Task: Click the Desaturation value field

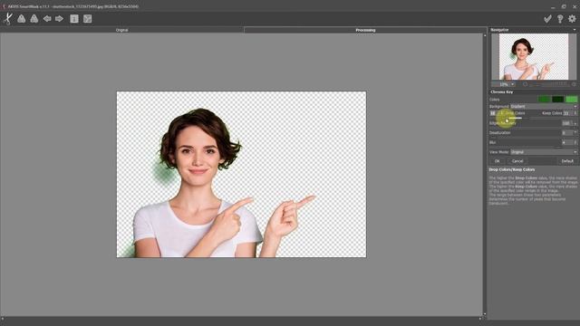Action: pyautogui.click(x=566, y=133)
